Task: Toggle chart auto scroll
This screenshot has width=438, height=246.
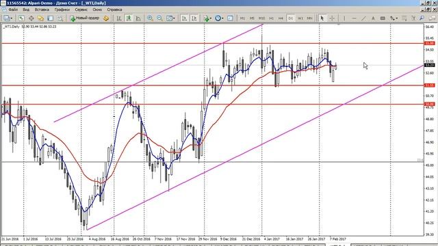Action: pyautogui.click(x=184, y=18)
